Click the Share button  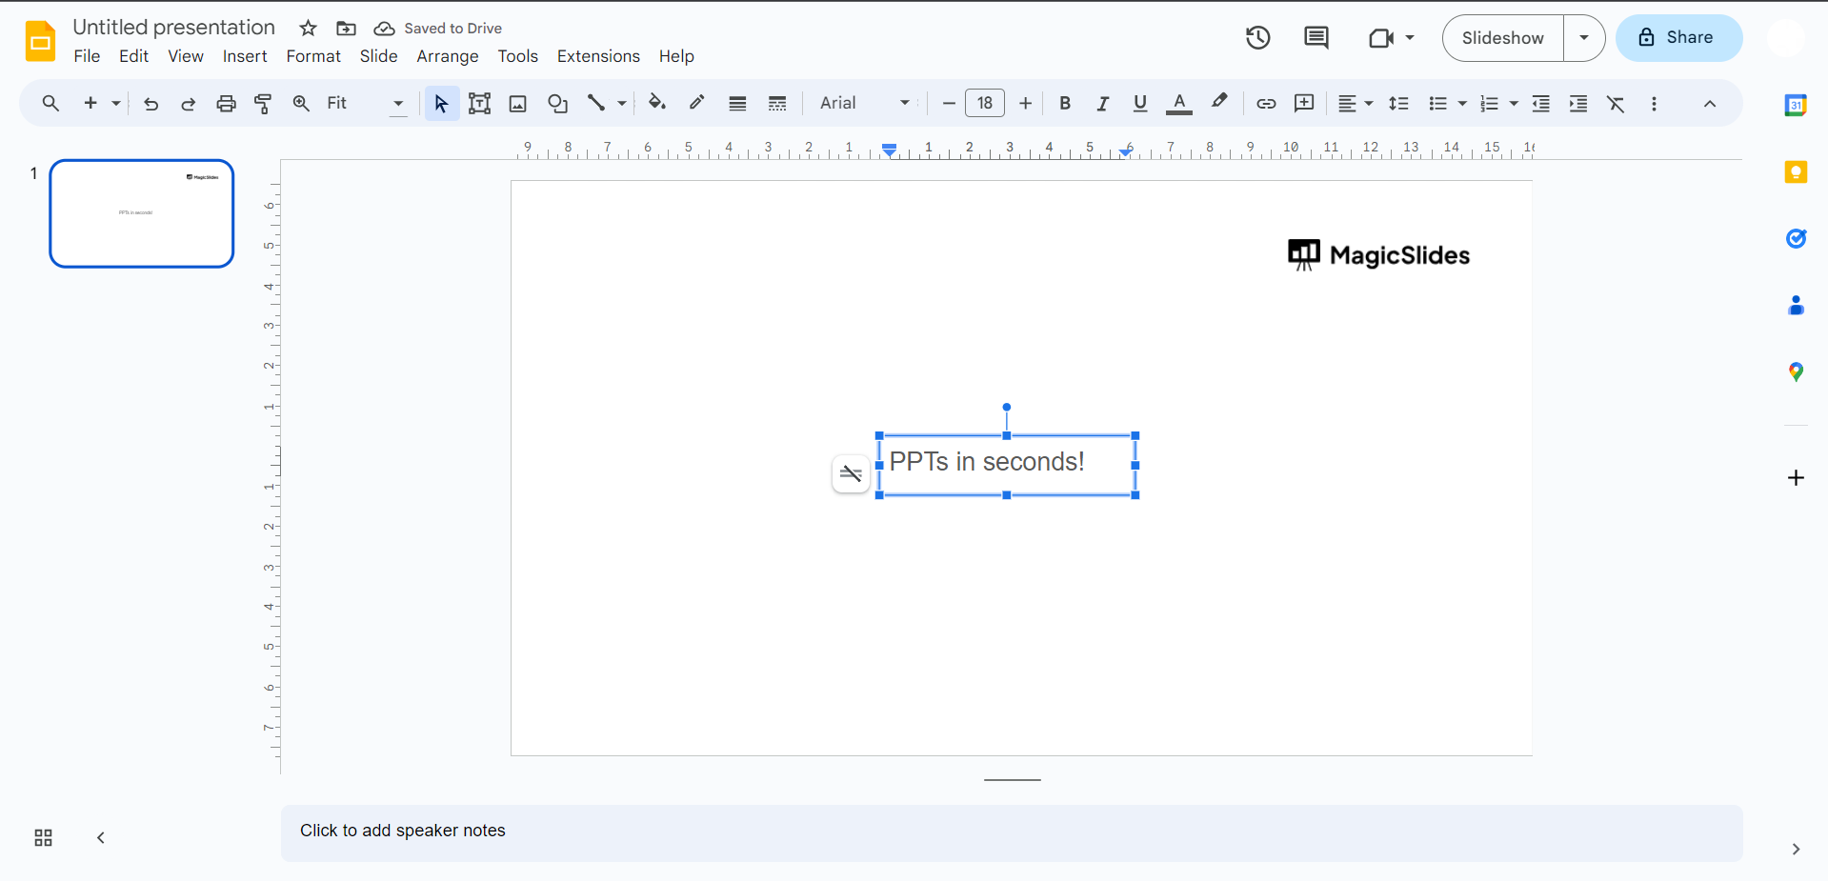[x=1678, y=38]
